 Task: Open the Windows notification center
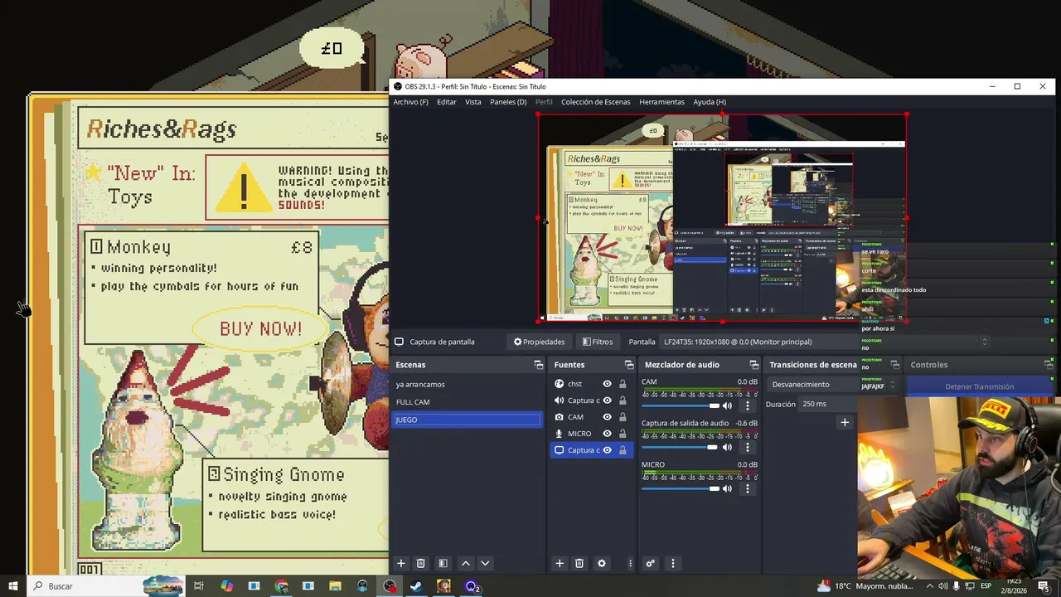tap(1043, 586)
